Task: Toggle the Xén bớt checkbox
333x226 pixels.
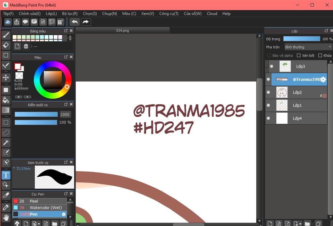Action: (x=299, y=55)
